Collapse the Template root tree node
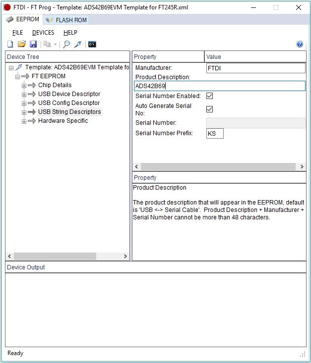 point(11,68)
